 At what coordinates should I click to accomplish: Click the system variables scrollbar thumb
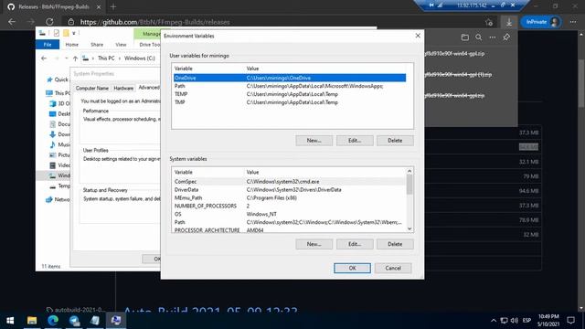409,185
